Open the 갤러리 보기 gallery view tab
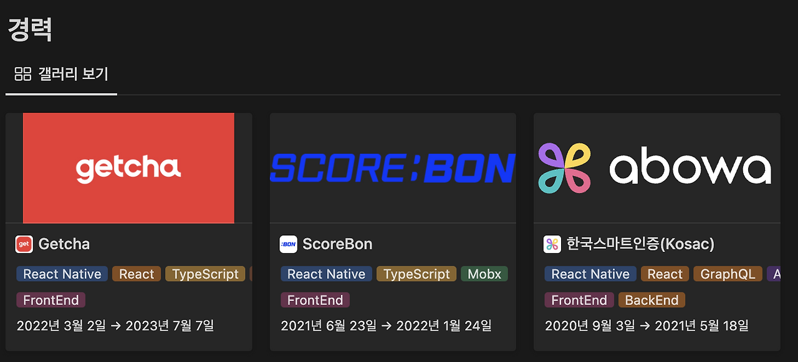Viewport: 798px width, 362px height. 61,74
